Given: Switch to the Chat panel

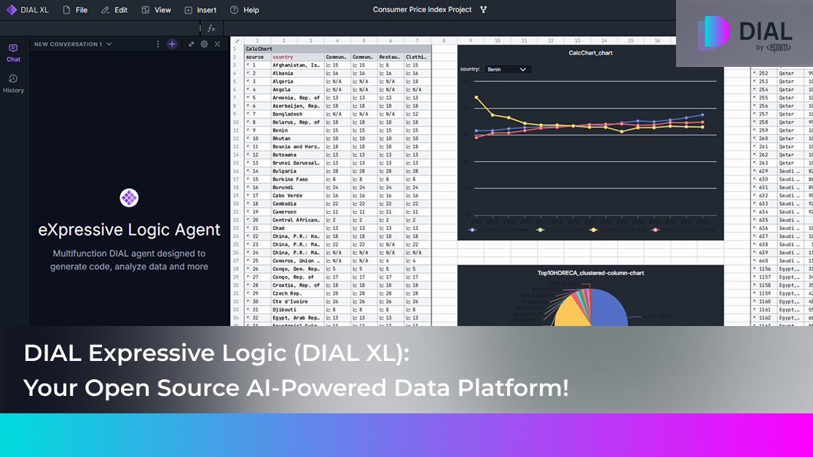Looking at the screenshot, I should tap(14, 53).
